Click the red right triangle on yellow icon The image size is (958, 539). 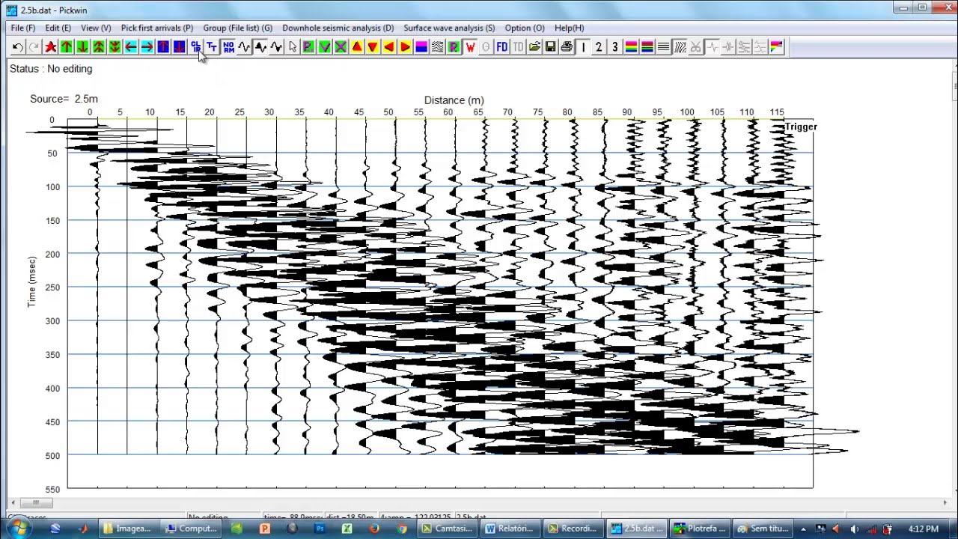[x=405, y=47]
